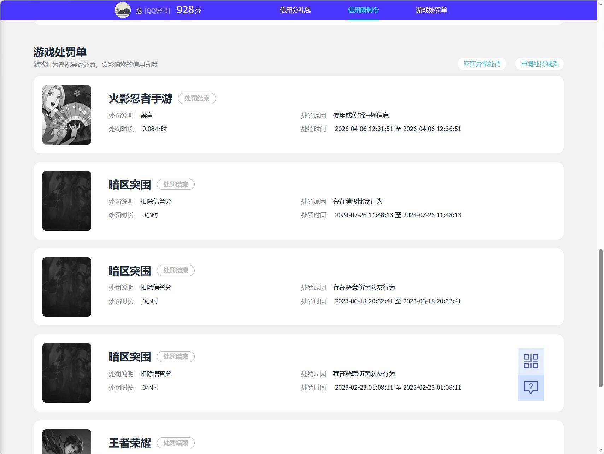
Task: Open the QR code floating icon
Action: (531, 361)
